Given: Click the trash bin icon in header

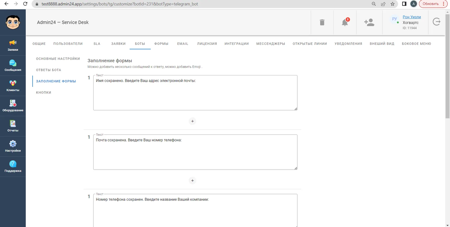Looking at the screenshot, I should coord(322,22).
